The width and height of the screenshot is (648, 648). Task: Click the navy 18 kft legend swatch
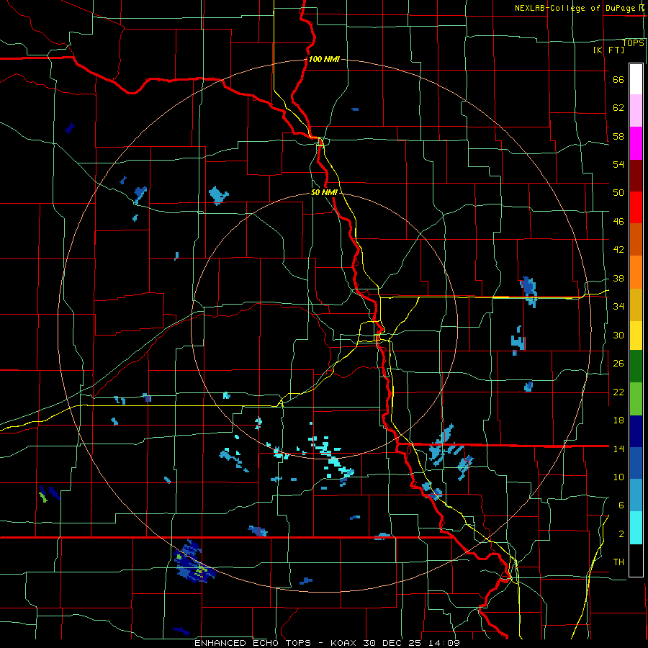coord(636,431)
